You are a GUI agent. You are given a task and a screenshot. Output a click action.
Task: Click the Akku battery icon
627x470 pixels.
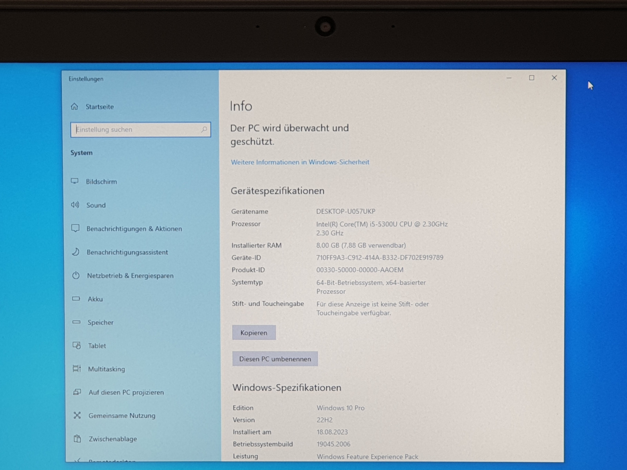coord(76,299)
